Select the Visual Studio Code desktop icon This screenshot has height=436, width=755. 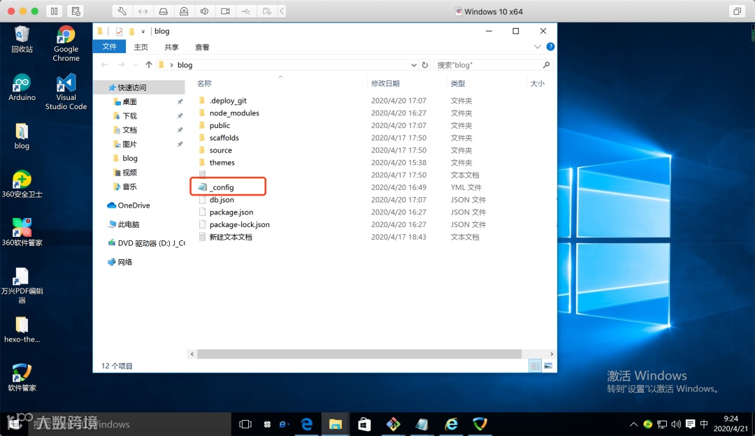point(66,92)
